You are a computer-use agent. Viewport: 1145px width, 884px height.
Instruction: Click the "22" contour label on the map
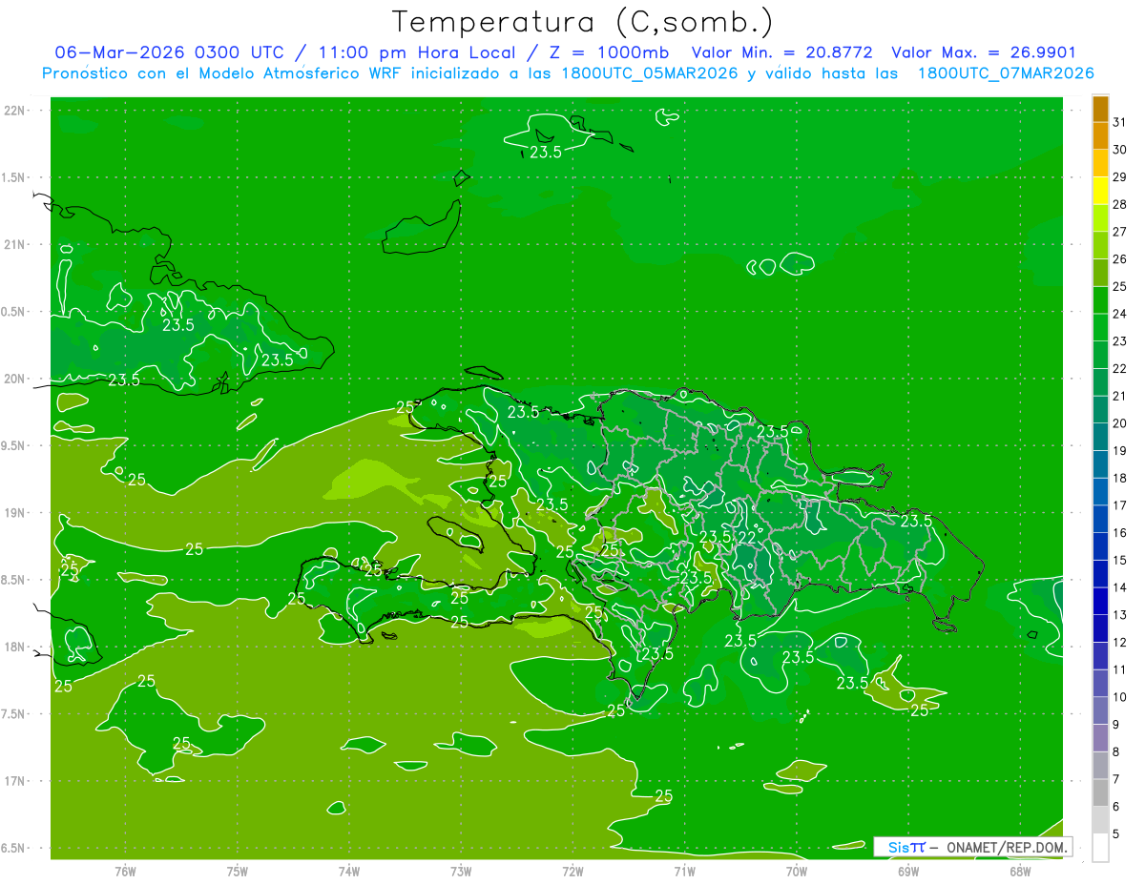pyautogui.click(x=747, y=538)
